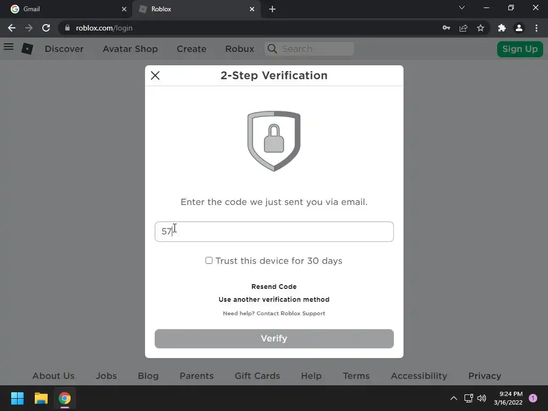This screenshot has width=548, height=411.
Task: Open the Jobs footer link
Action: [106, 376]
